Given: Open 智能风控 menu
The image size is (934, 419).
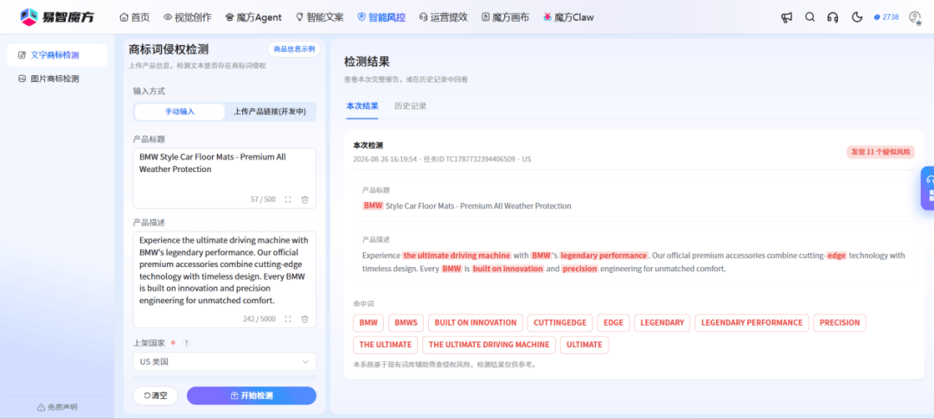Looking at the screenshot, I should point(381,17).
